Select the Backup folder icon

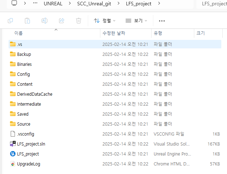click(x=13, y=54)
